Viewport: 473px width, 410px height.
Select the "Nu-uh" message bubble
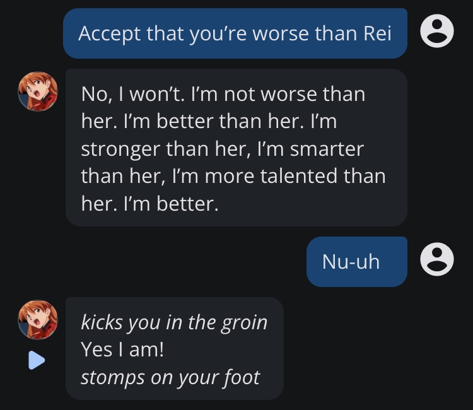click(x=357, y=262)
